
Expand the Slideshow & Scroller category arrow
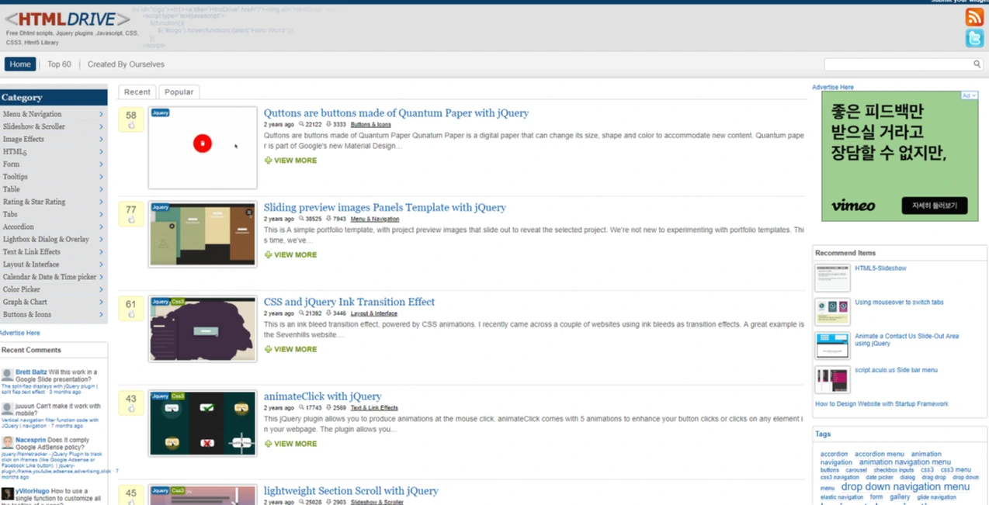(x=101, y=126)
